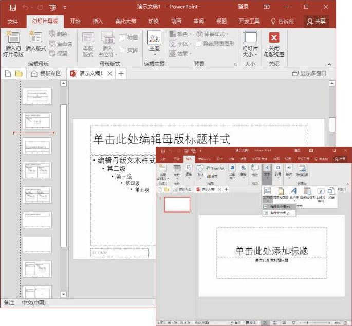Click 备注 in the status bar

9,303
